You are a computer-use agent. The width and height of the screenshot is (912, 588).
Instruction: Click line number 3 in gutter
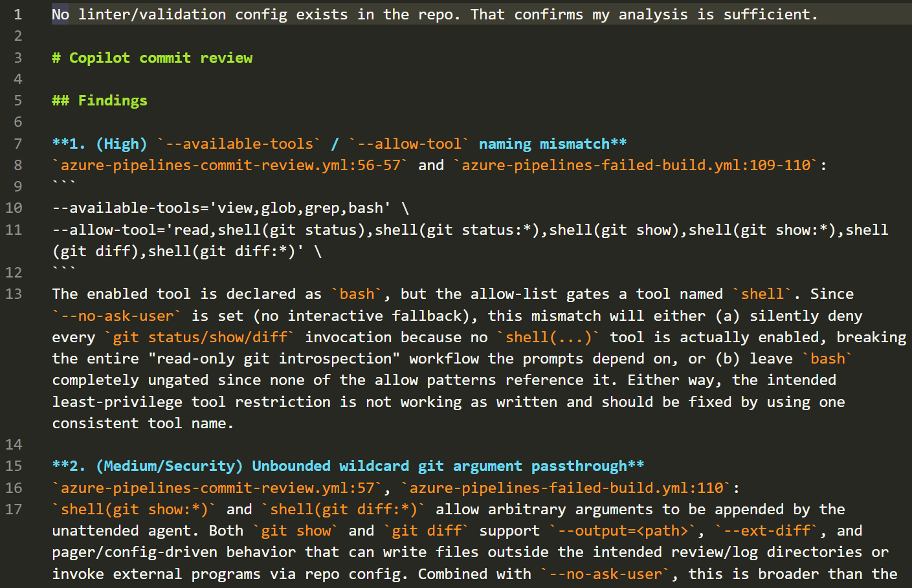(18, 58)
